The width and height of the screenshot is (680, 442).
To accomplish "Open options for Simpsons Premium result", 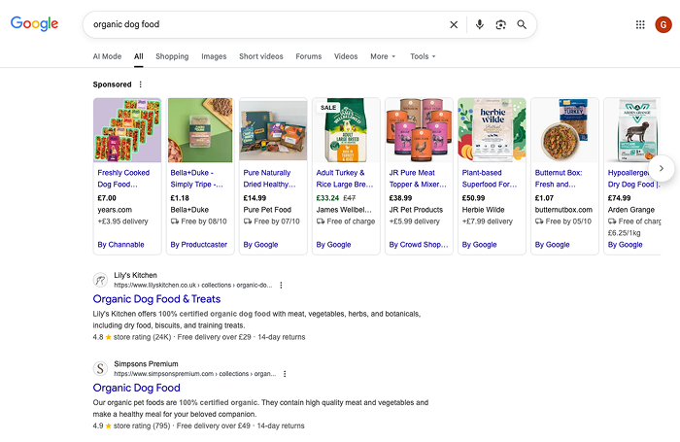I will [285, 374].
